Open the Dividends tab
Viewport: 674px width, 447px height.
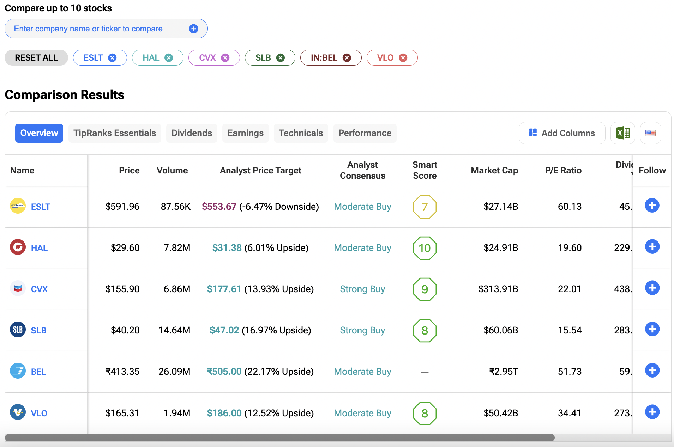pyautogui.click(x=192, y=133)
